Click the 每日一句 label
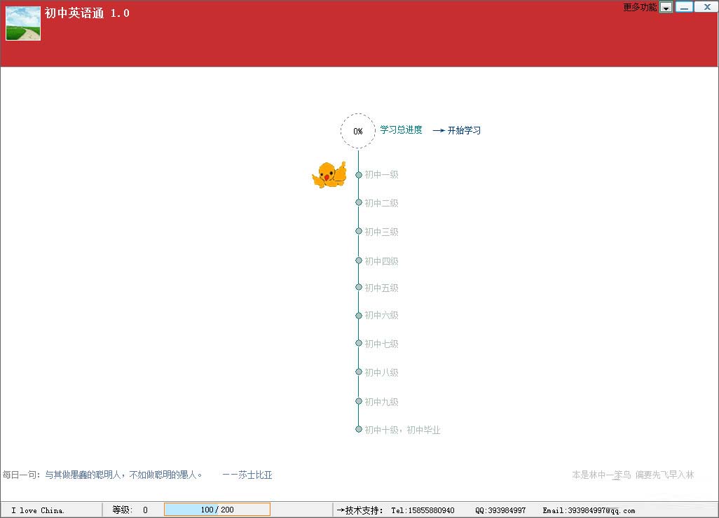Viewport: 719px width, 518px height. 21,475
